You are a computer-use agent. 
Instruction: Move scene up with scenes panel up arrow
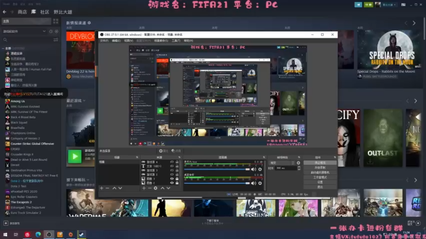pyautogui.click(x=114, y=188)
